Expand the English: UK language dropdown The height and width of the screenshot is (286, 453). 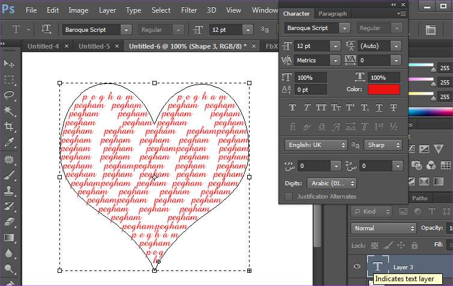[316, 145]
